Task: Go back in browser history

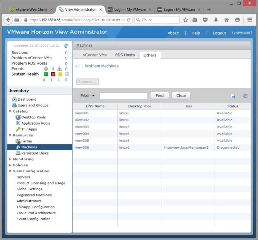Action: pyautogui.click(x=8, y=20)
